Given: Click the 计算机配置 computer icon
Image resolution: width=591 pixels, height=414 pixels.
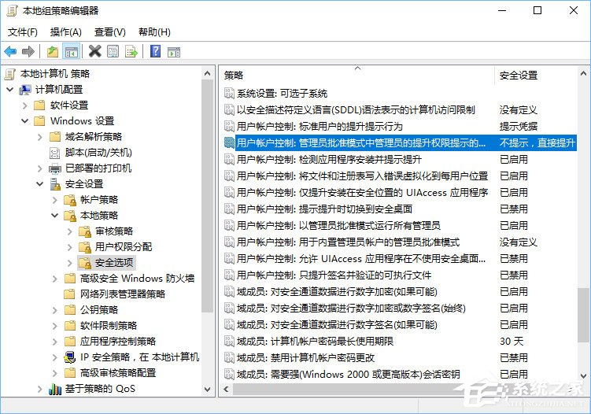Looking at the screenshot, I should [25, 90].
